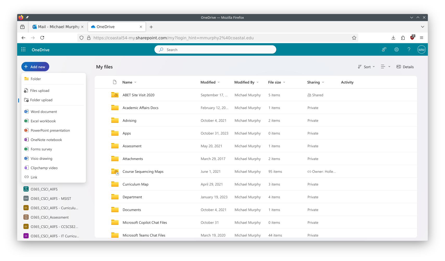This screenshot has height=261, width=445.
Task: Open the Attachments folder
Action: pyautogui.click(x=133, y=159)
